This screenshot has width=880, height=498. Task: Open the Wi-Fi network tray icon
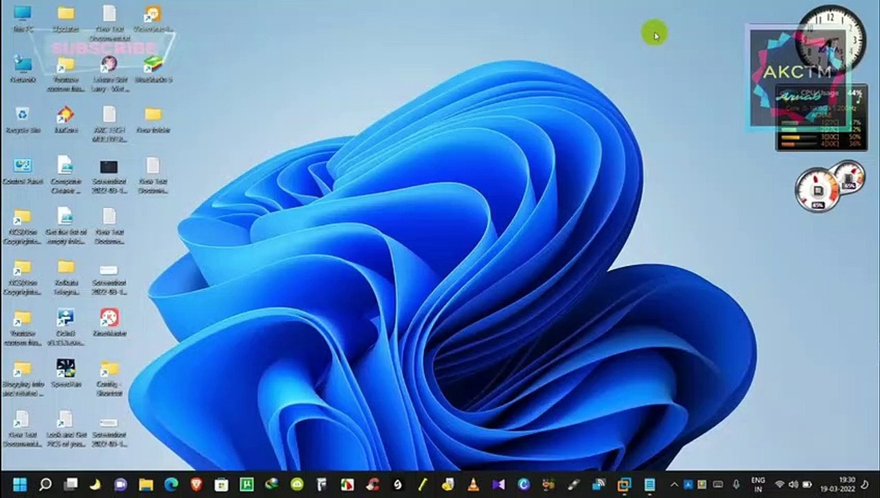780,485
